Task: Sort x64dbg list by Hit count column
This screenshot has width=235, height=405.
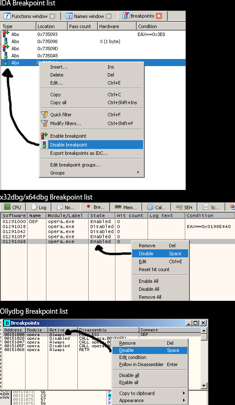Action: coord(131,215)
